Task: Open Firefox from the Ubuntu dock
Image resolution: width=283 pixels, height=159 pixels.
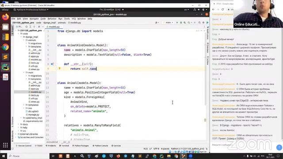Action: tap(5, 17)
